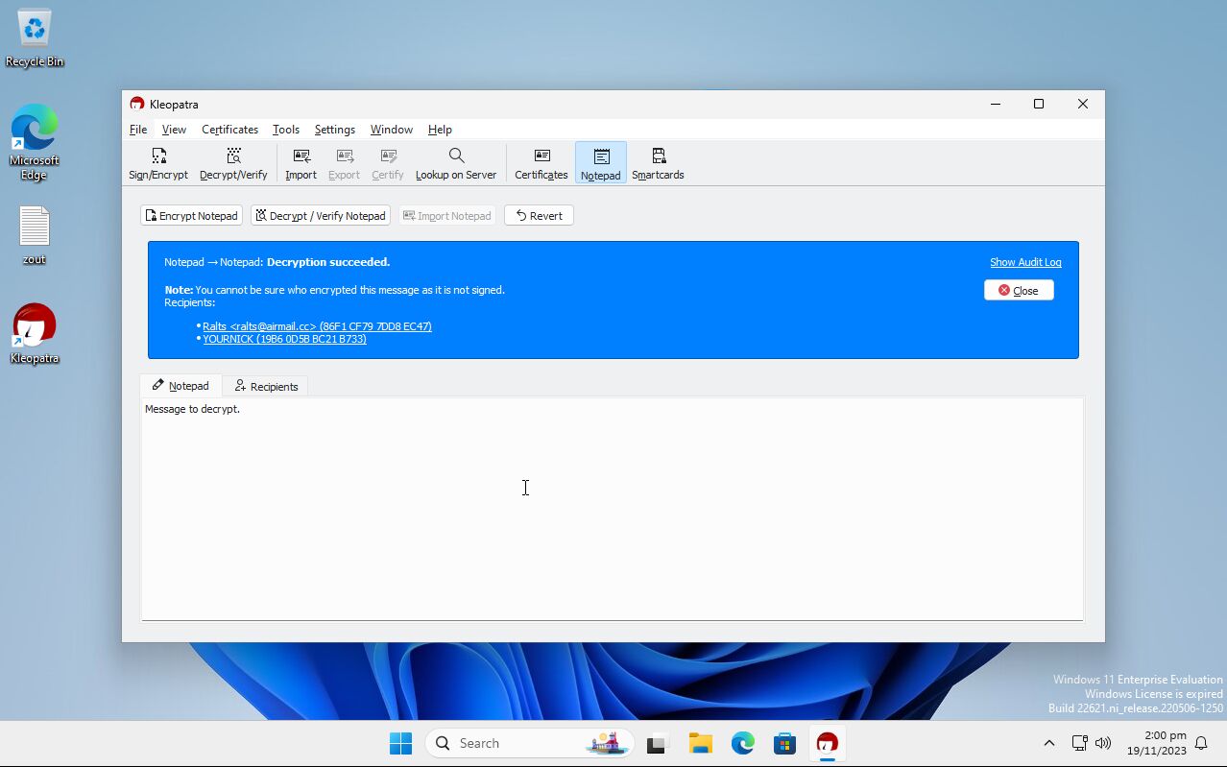The height and width of the screenshot is (767, 1227).
Task: Open Lookup on Server
Action: tap(455, 162)
